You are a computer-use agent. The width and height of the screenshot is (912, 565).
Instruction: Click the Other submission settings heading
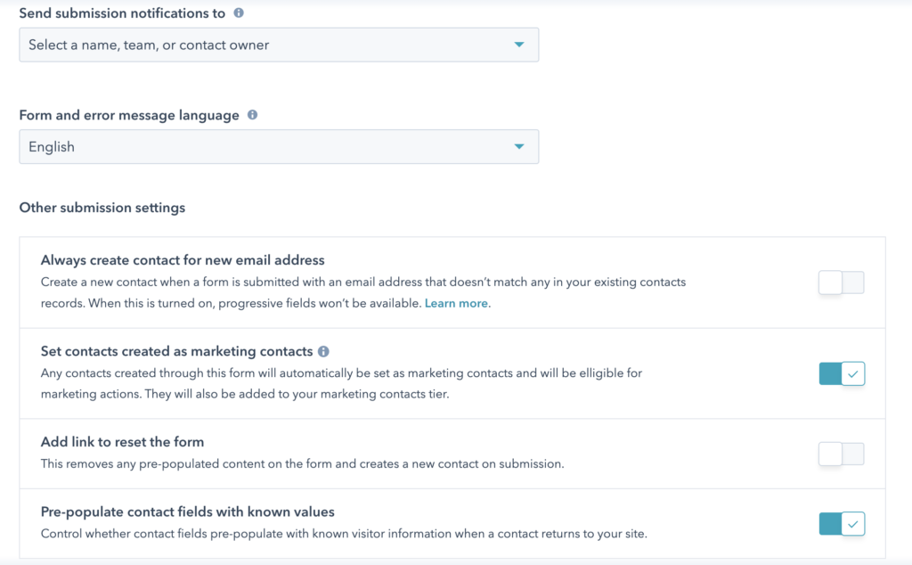click(102, 208)
